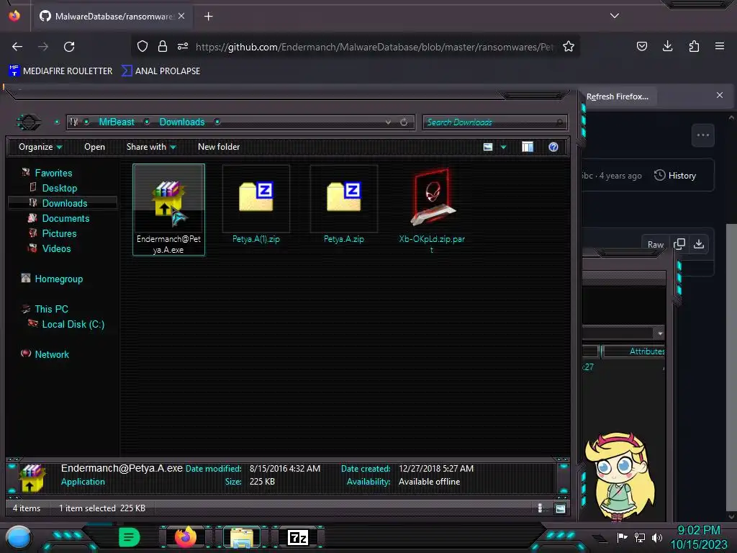Viewport: 737px width, 553px height.
Task: Open MEDIAFIRE ROULETTER bookmark
Action: tap(60, 71)
